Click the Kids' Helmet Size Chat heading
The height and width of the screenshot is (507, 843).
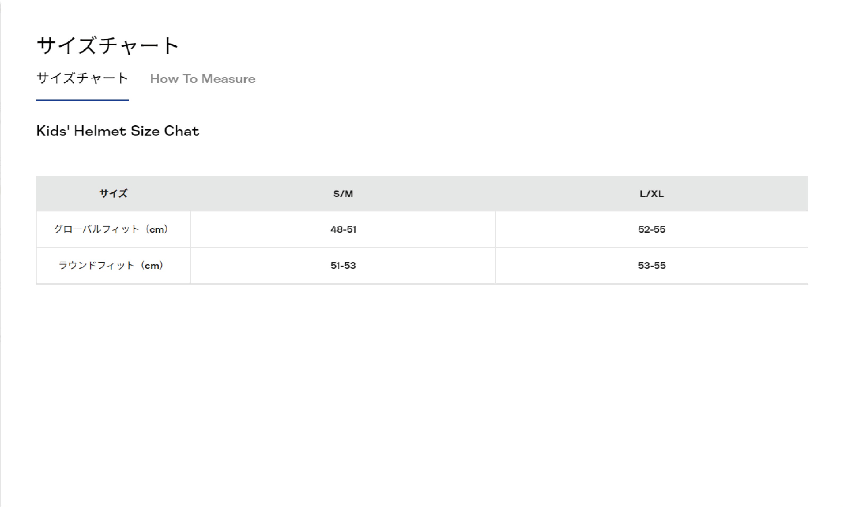pyautogui.click(x=118, y=131)
